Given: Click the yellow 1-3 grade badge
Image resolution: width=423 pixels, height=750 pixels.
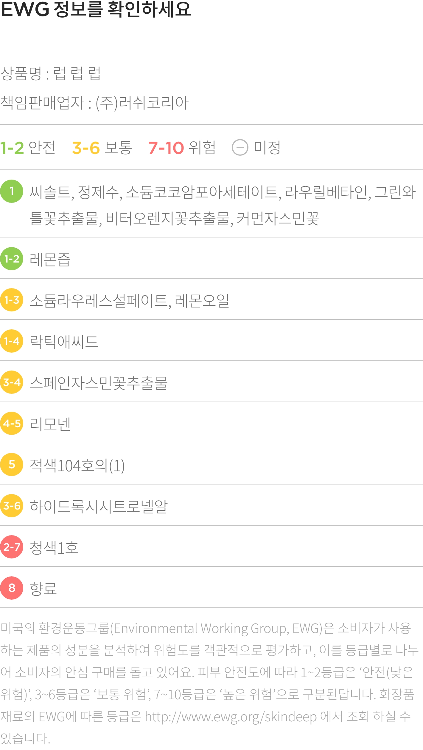Looking at the screenshot, I should (x=12, y=300).
